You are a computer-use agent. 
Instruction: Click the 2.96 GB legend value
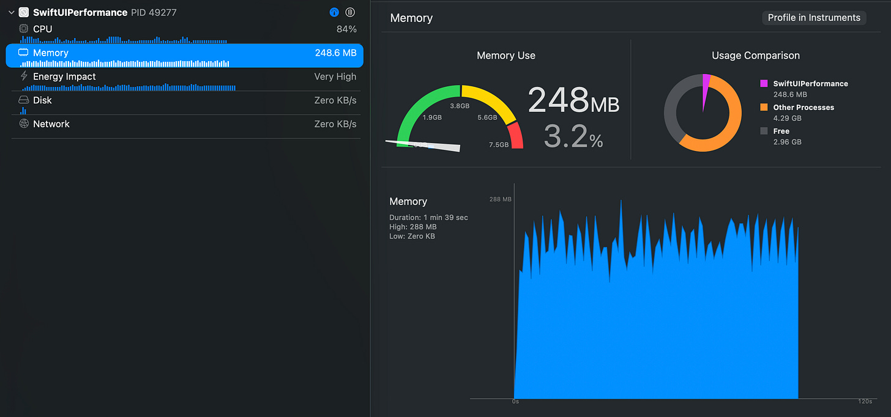tap(787, 142)
